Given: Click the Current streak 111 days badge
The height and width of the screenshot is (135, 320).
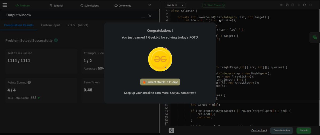Looking at the screenshot, I should click(x=160, y=82).
